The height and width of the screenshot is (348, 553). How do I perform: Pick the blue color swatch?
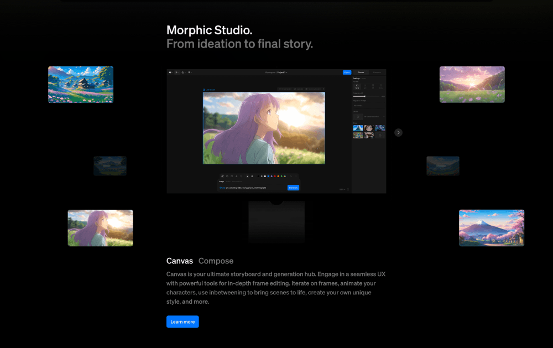point(268,176)
